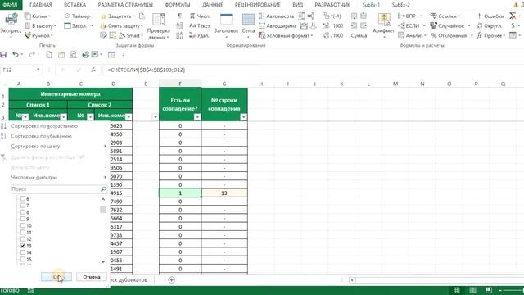Viewport: 524px width, 295px height.
Task: Click the insert function fx button
Action: 93,70
